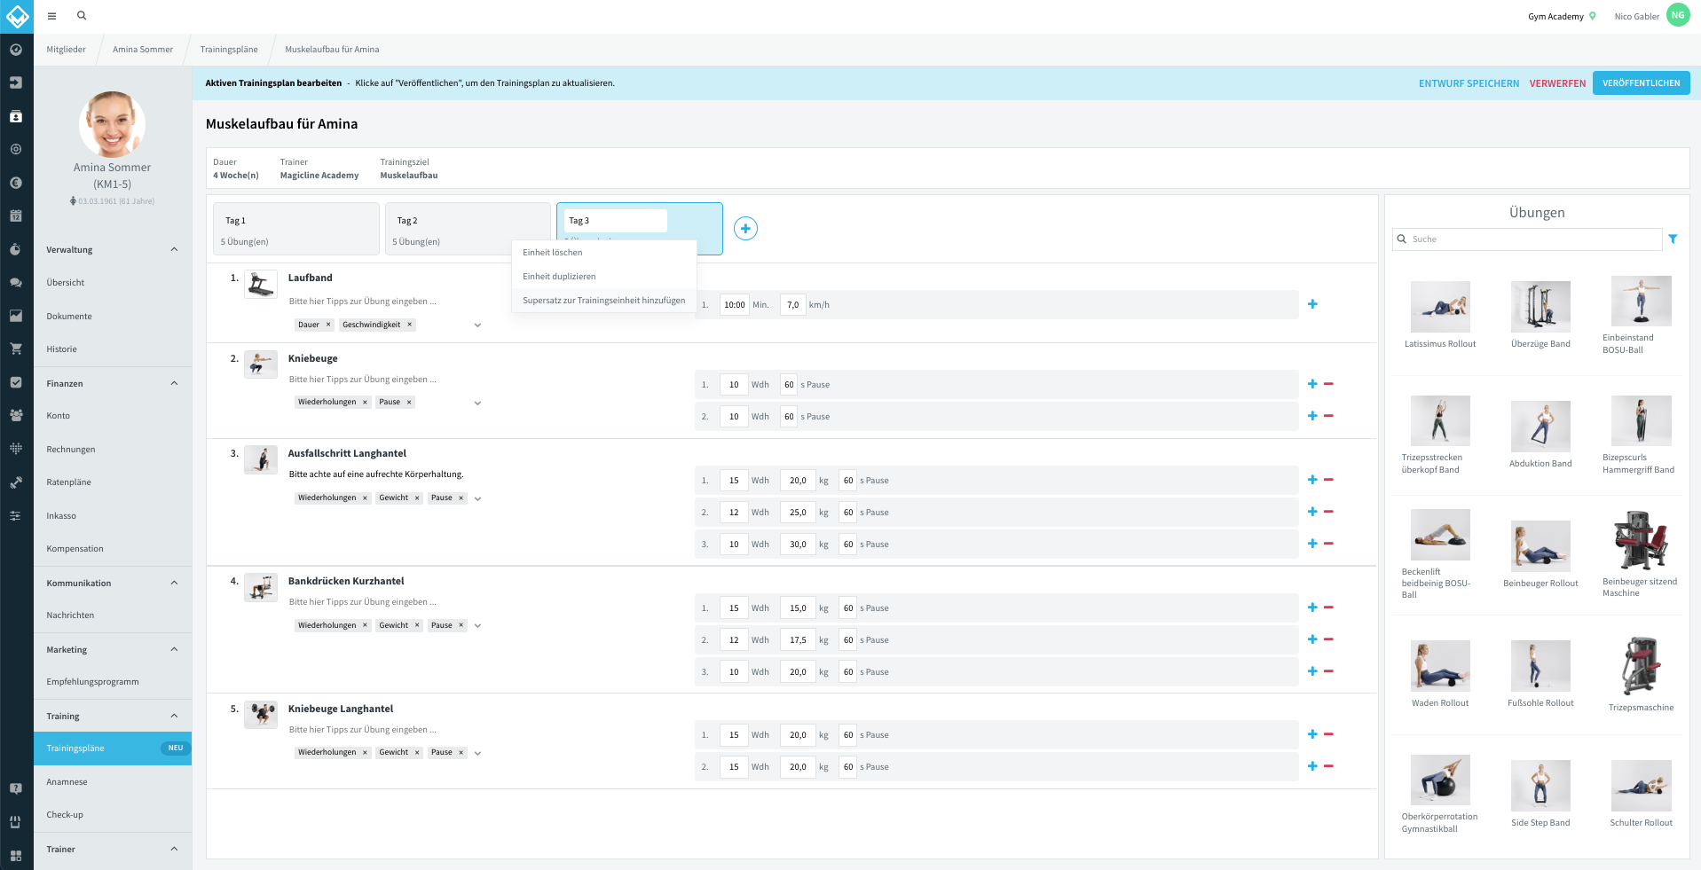
Task: Remove Gewicht tag from Bankdrücken Kurzhantel
Action: pos(417,625)
